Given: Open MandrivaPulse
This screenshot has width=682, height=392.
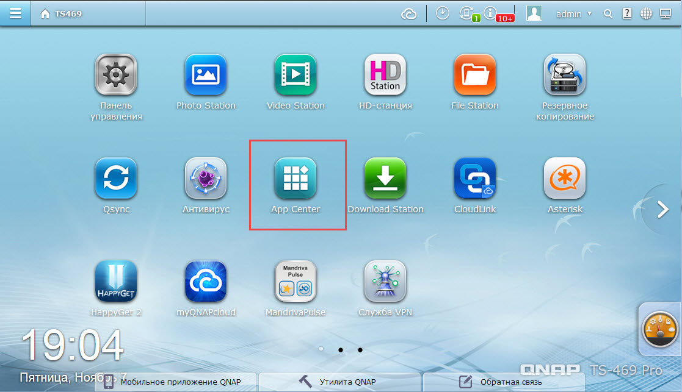Looking at the screenshot, I should pyautogui.click(x=296, y=281).
